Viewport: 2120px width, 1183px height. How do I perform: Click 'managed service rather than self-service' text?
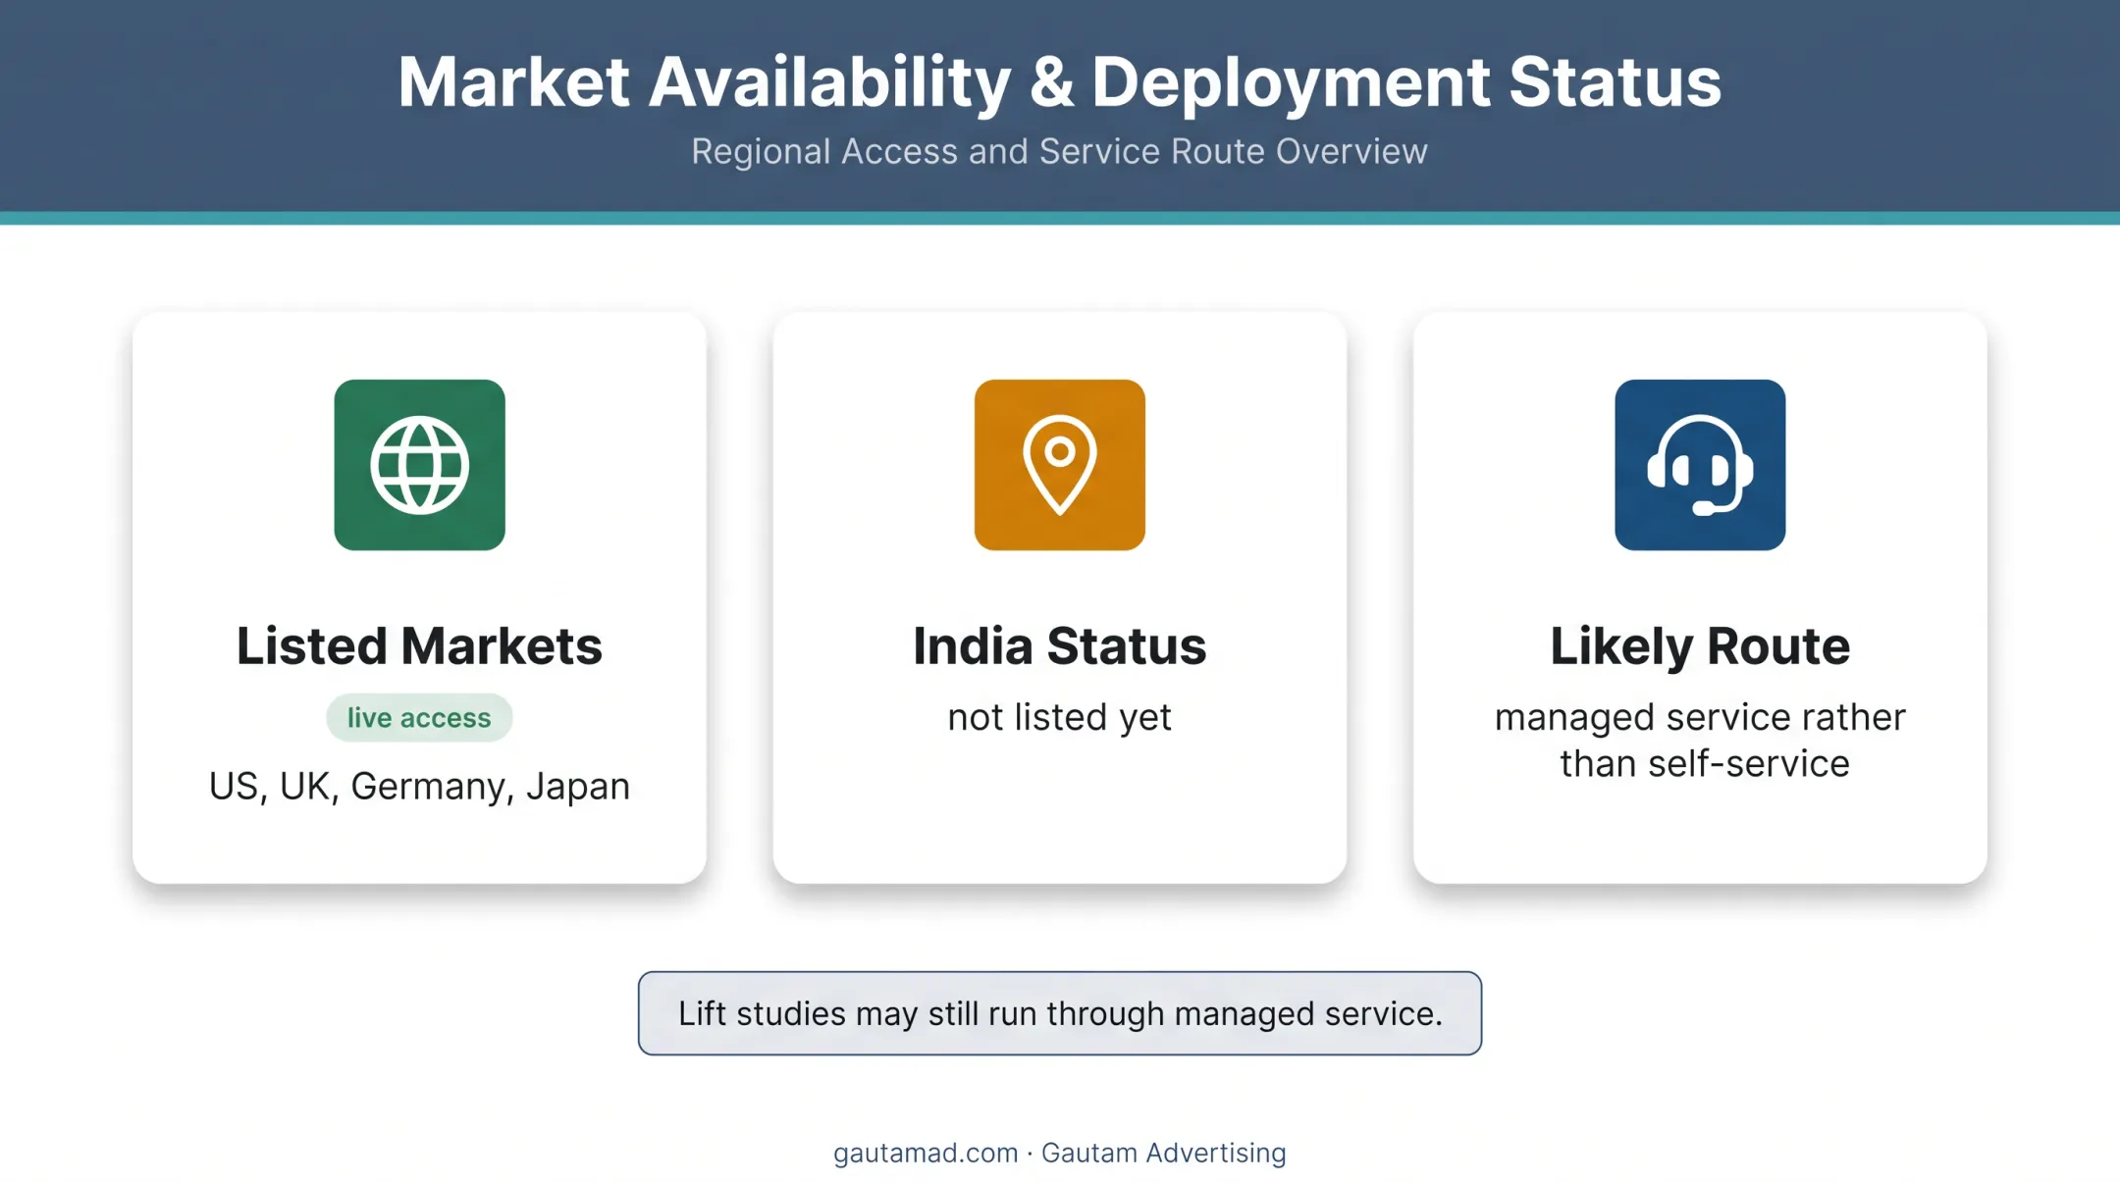(1700, 740)
